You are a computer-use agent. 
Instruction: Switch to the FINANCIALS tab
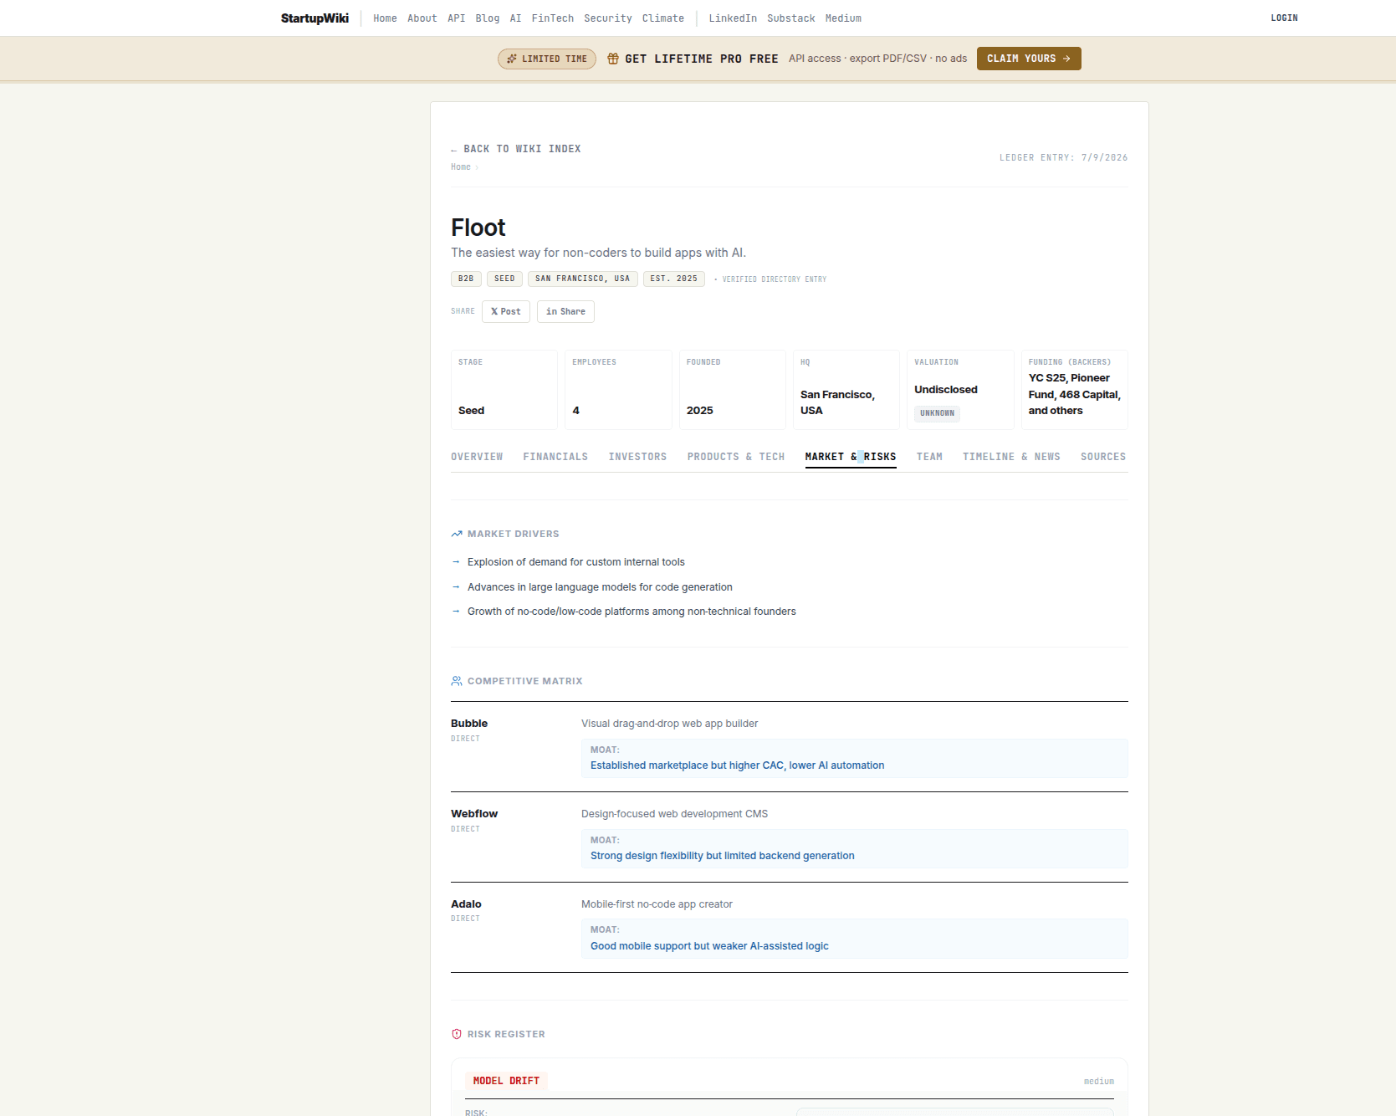pyautogui.click(x=555, y=457)
